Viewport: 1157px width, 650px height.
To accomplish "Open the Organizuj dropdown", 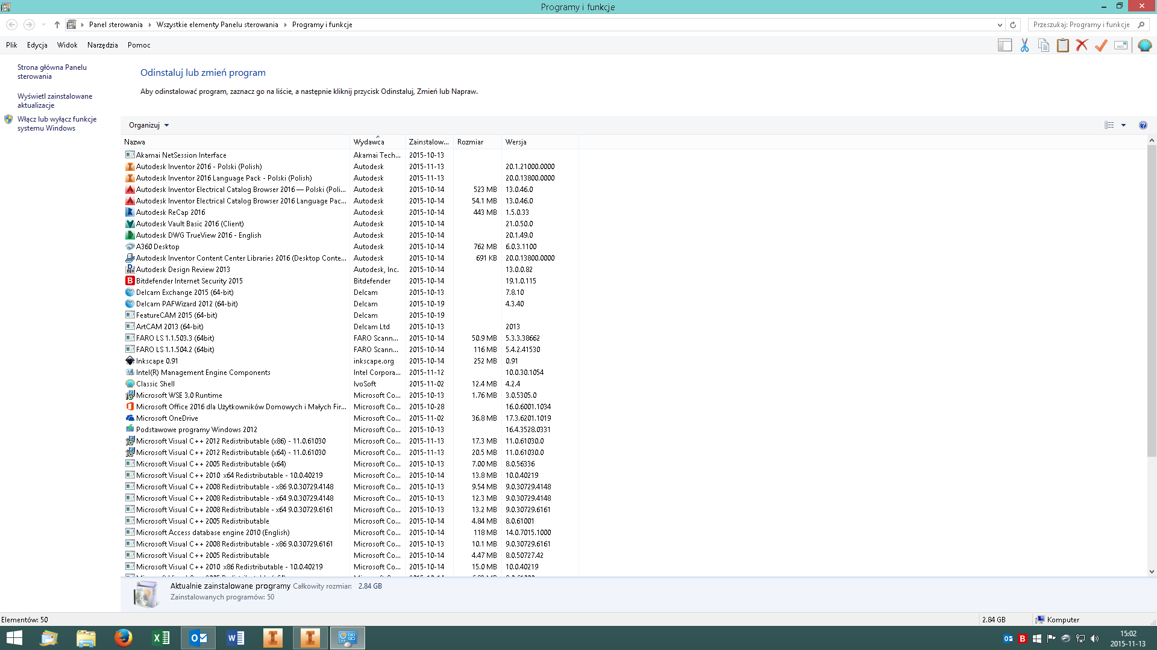I will 149,125.
